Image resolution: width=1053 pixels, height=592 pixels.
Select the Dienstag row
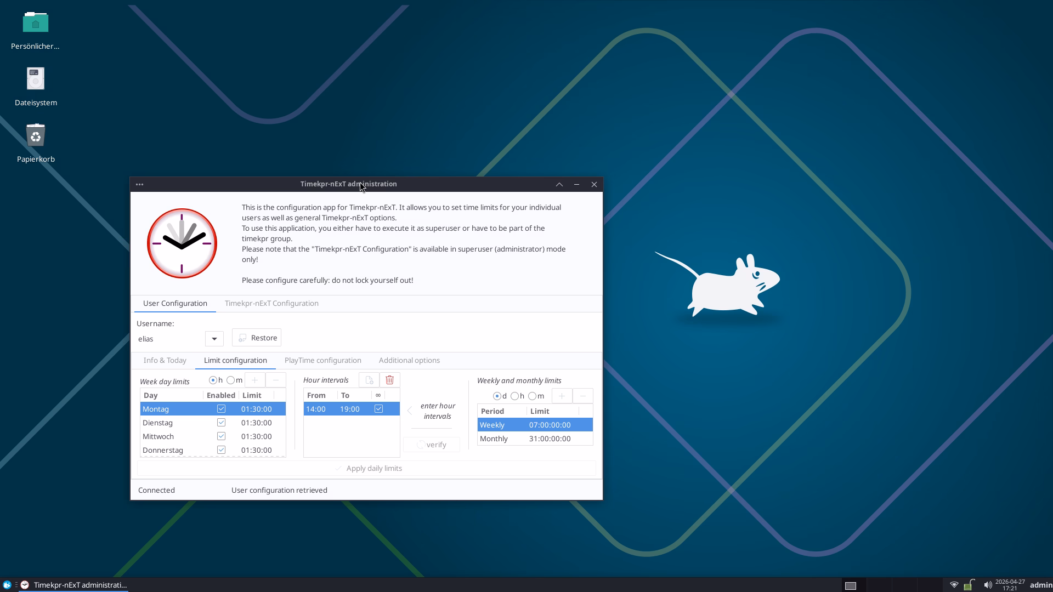213,423
